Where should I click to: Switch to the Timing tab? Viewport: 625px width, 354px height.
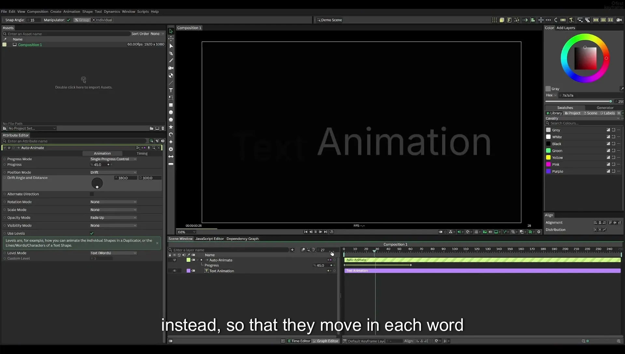pos(142,154)
